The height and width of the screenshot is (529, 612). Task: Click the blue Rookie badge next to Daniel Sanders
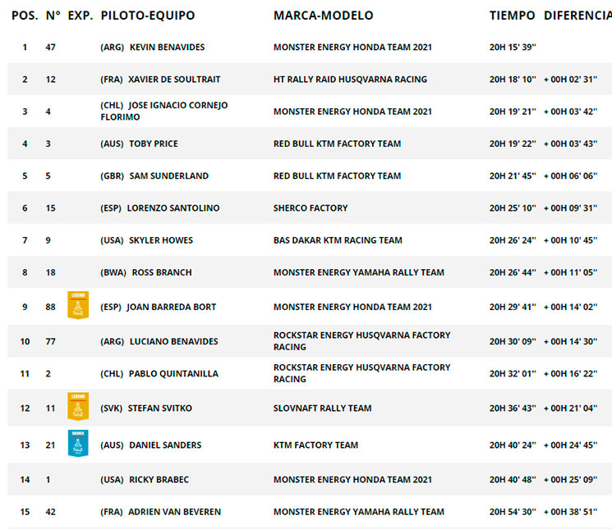pyautogui.click(x=78, y=444)
